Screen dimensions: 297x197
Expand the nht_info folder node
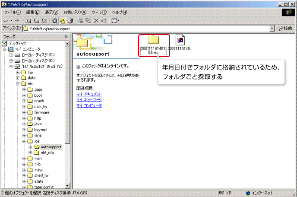pyautogui.click(x=30, y=153)
